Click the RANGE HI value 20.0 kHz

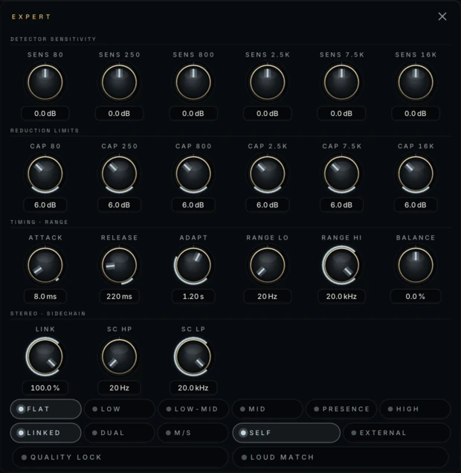341,296
